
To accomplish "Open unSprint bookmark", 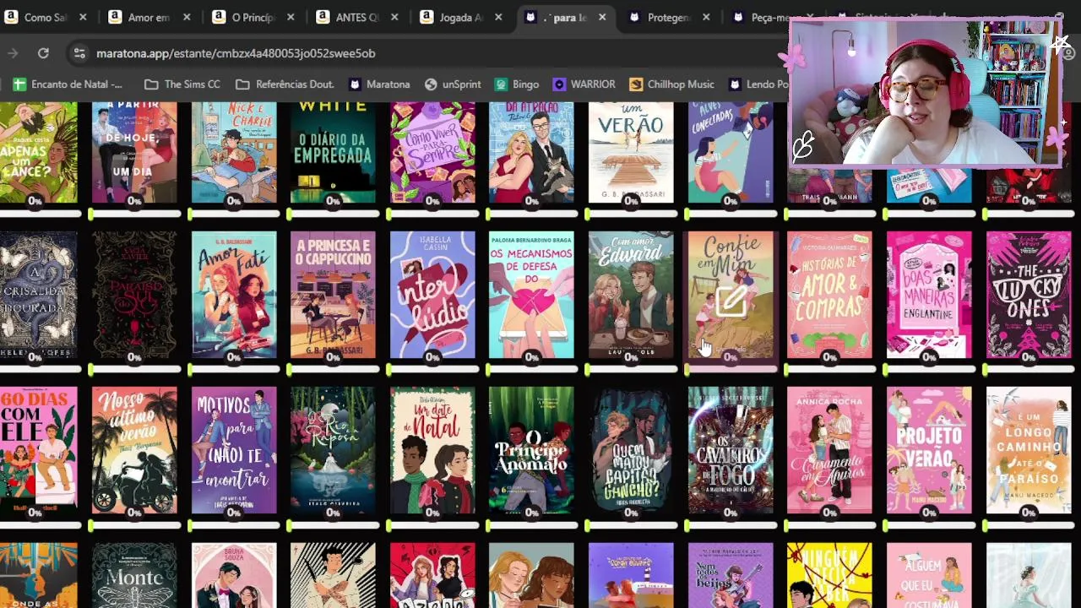I will tap(453, 84).
